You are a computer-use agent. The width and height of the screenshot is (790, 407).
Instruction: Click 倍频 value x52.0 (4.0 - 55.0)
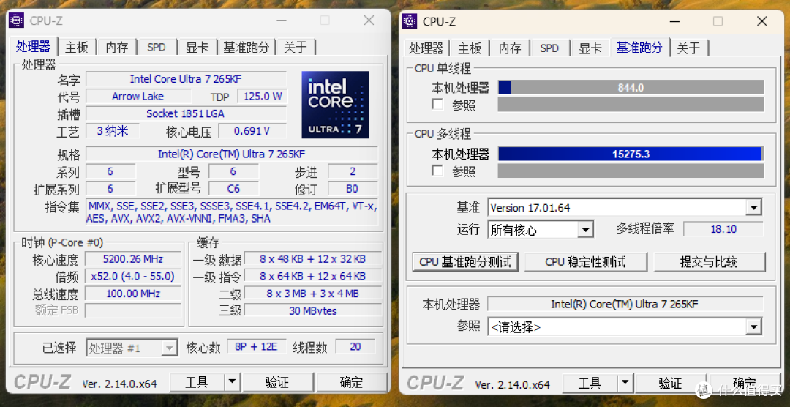pyautogui.click(x=133, y=277)
